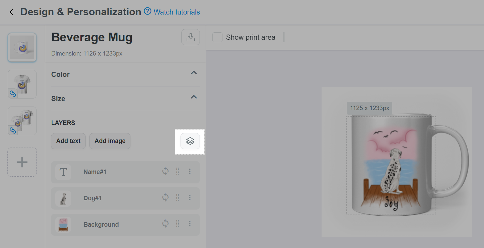Open more options for Name#1 layer
This screenshot has height=248, width=484.
[190, 171]
